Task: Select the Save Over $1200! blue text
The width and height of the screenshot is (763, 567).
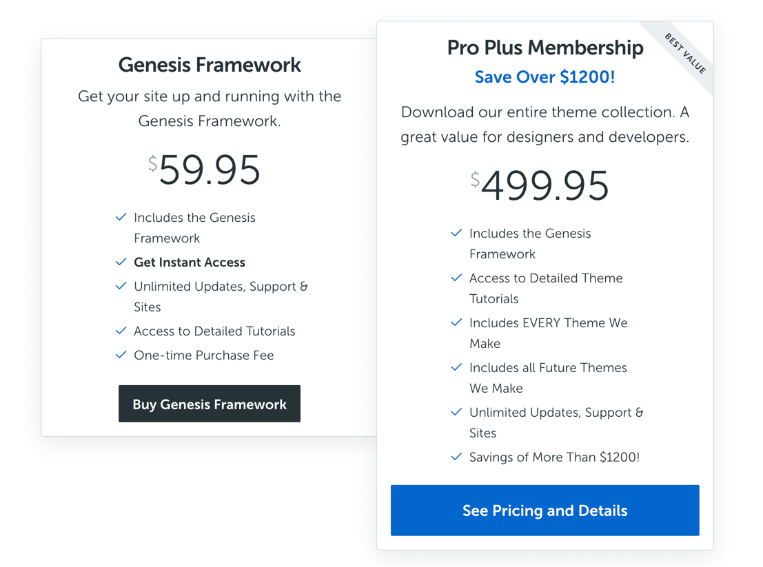Action: click(545, 77)
